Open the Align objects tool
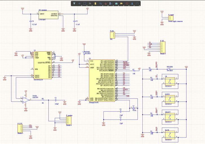Viewport: 205px width, 144px height. tap(90, 4)
